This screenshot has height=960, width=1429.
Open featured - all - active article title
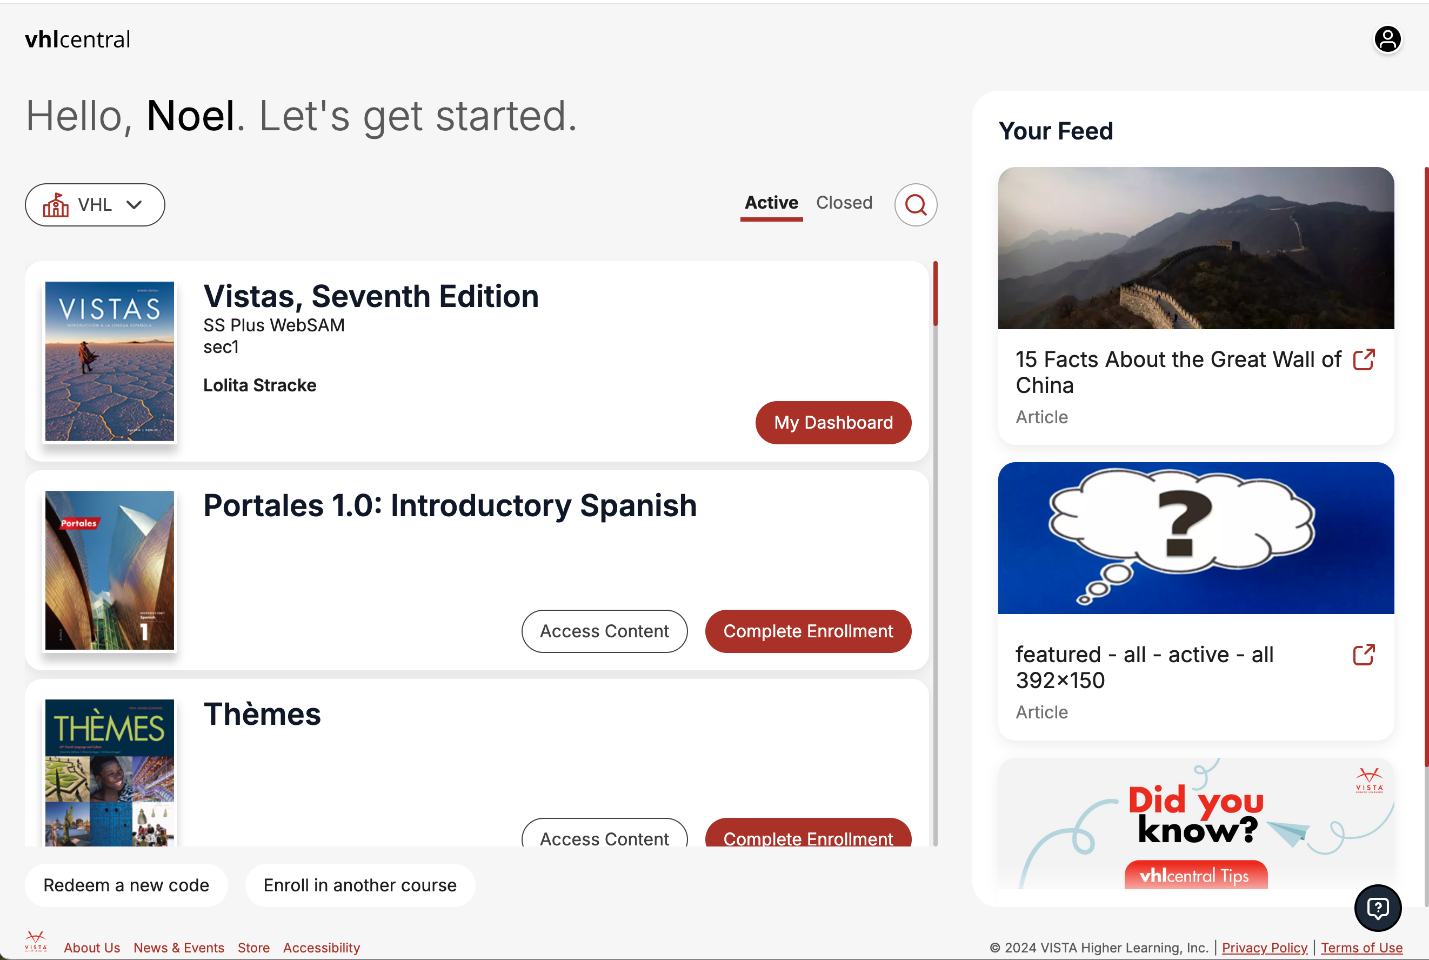coord(1144,668)
